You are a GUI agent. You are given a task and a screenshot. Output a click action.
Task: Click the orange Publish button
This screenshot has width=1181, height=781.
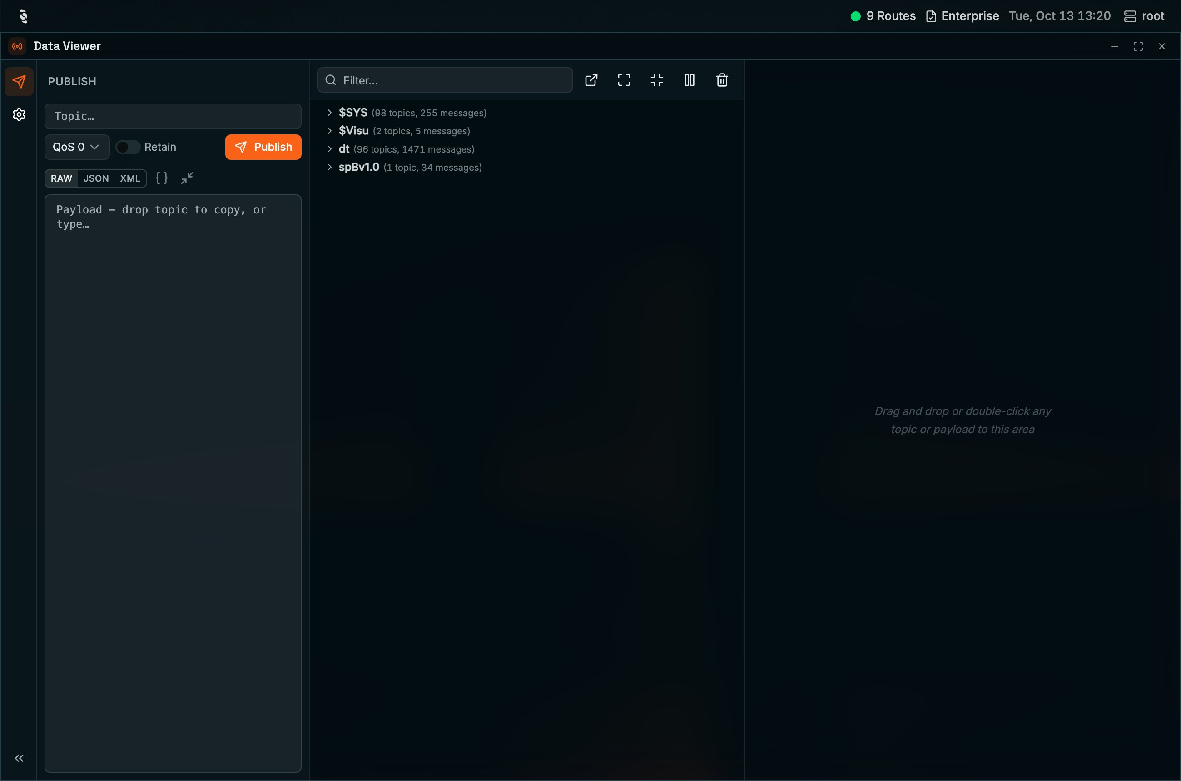click(263, 147)
